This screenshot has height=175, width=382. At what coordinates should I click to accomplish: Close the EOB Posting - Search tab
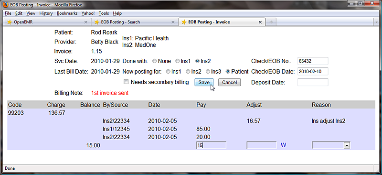point(173,22)
